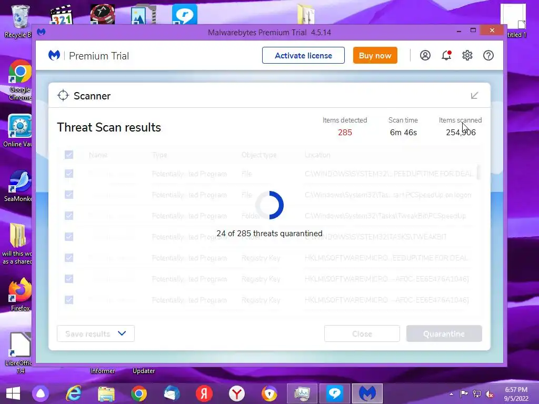The image size is (539, 404).
Task: Open the Malwarebytes settings gear
Action: (467, 55)
